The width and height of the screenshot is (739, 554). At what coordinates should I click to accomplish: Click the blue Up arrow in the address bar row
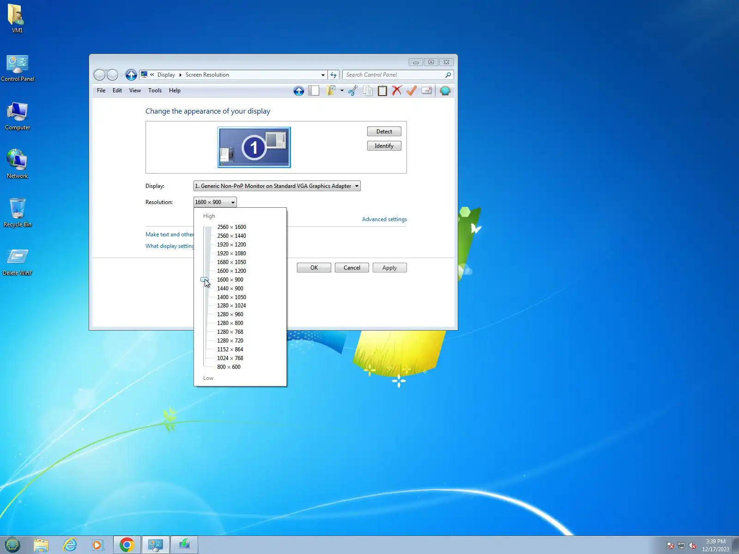point(131,75)
